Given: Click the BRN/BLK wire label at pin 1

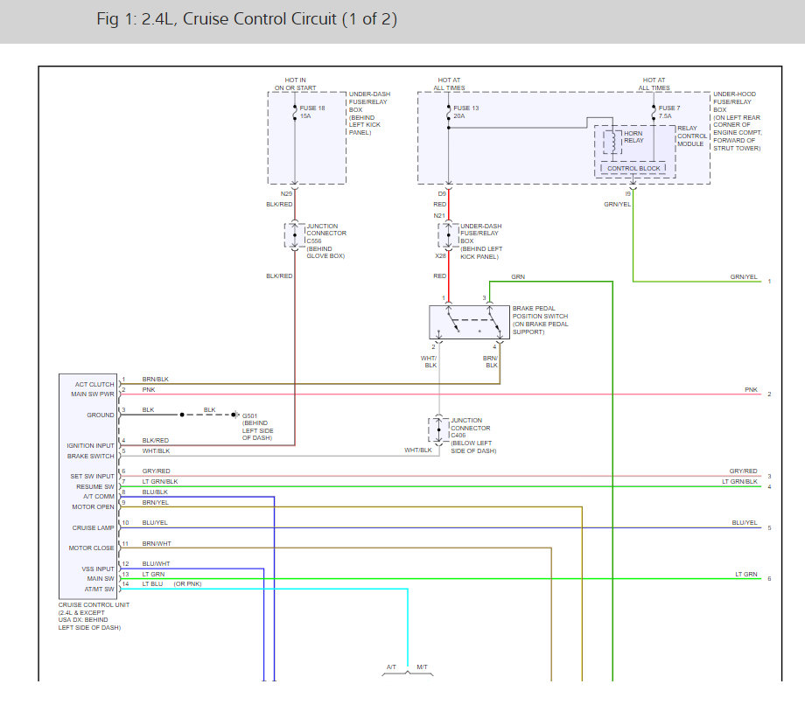Looking at the screenshot, I should tap(155, 380).
